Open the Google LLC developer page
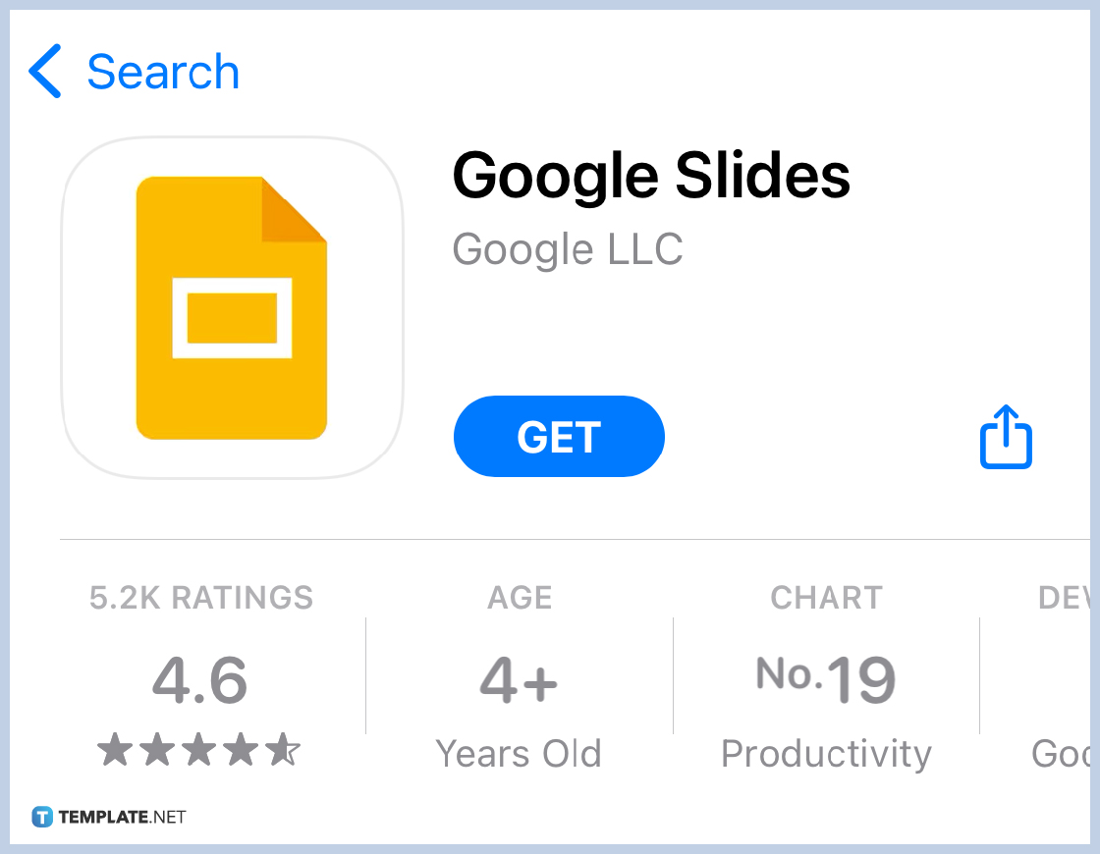The image size is (1100, 854). coord(568,248)
